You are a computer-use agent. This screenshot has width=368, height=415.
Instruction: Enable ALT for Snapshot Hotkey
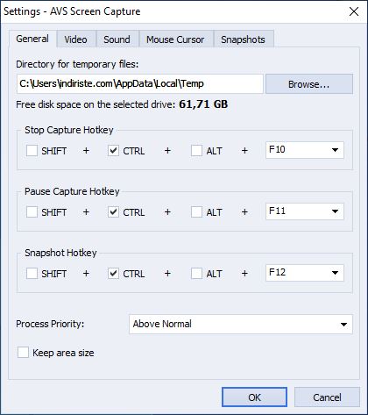click(196, 274)
